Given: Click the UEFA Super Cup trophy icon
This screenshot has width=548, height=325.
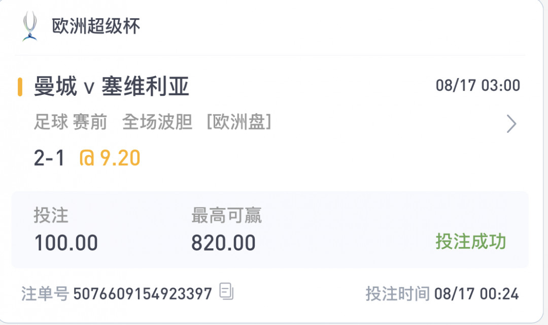Looking at the screenshot, I should coord(30,26).
